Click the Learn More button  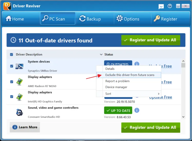tap(25, 127)
